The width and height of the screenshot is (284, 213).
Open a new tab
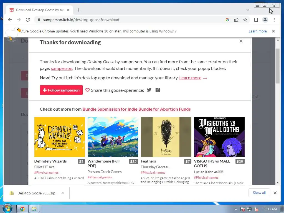click(78, 10)
